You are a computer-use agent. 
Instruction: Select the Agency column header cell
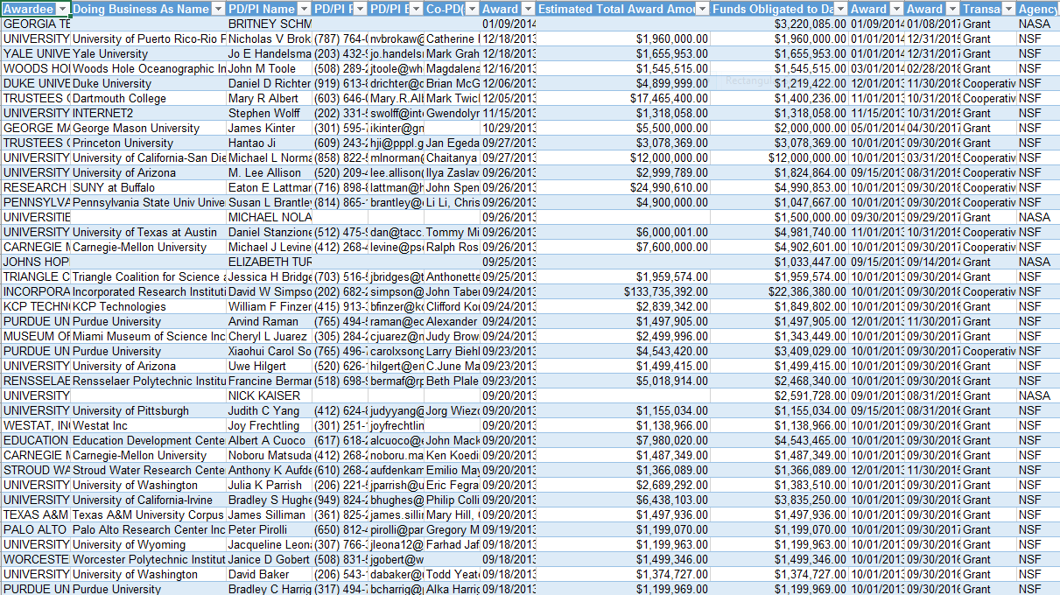(1037, 9)
